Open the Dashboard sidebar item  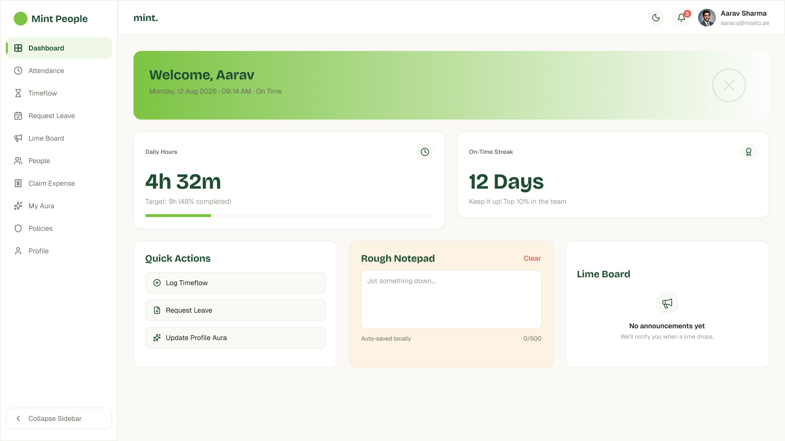point(59,48)
